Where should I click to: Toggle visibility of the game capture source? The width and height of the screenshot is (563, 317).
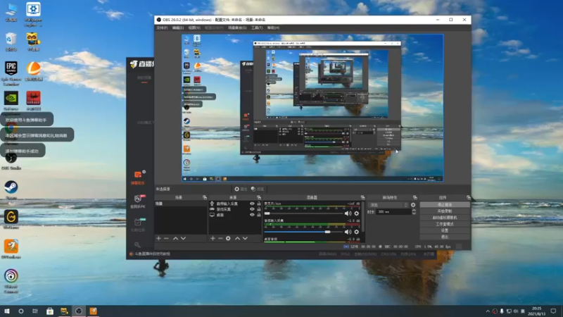(252, 209)
